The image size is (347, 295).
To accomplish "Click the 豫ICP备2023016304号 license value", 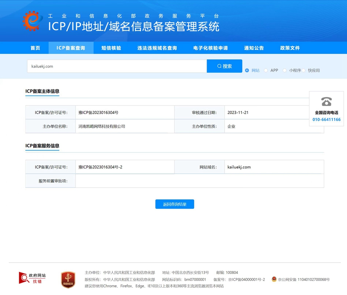I will click(99, 113).
